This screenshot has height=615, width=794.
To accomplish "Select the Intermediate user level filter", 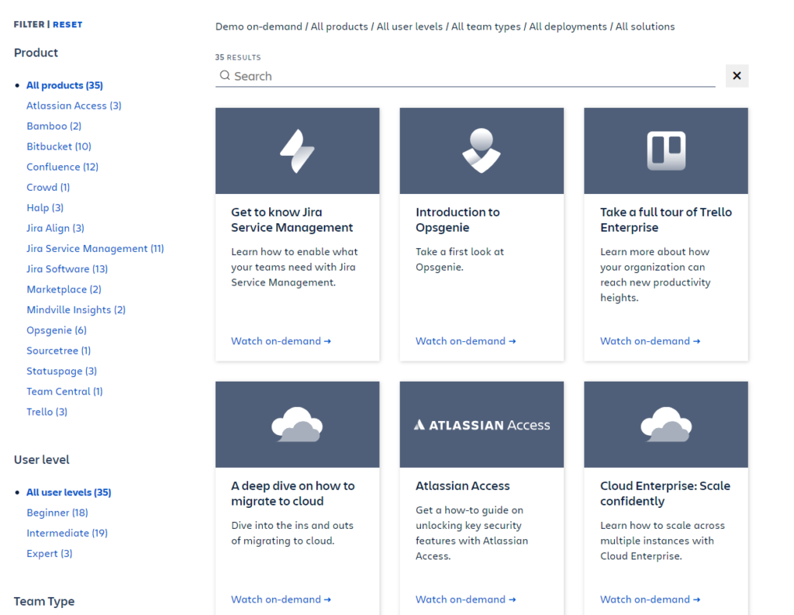I will 67,533.
